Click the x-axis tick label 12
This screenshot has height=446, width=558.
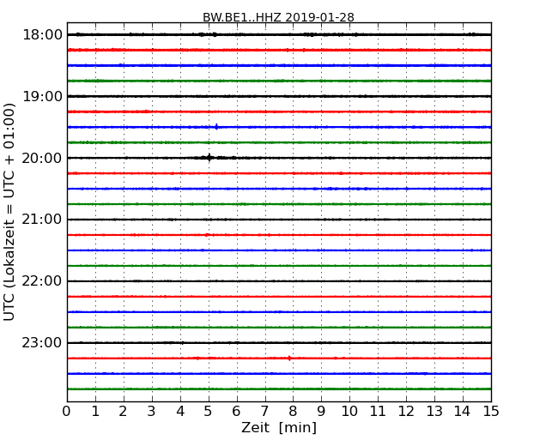pos(406,411)
